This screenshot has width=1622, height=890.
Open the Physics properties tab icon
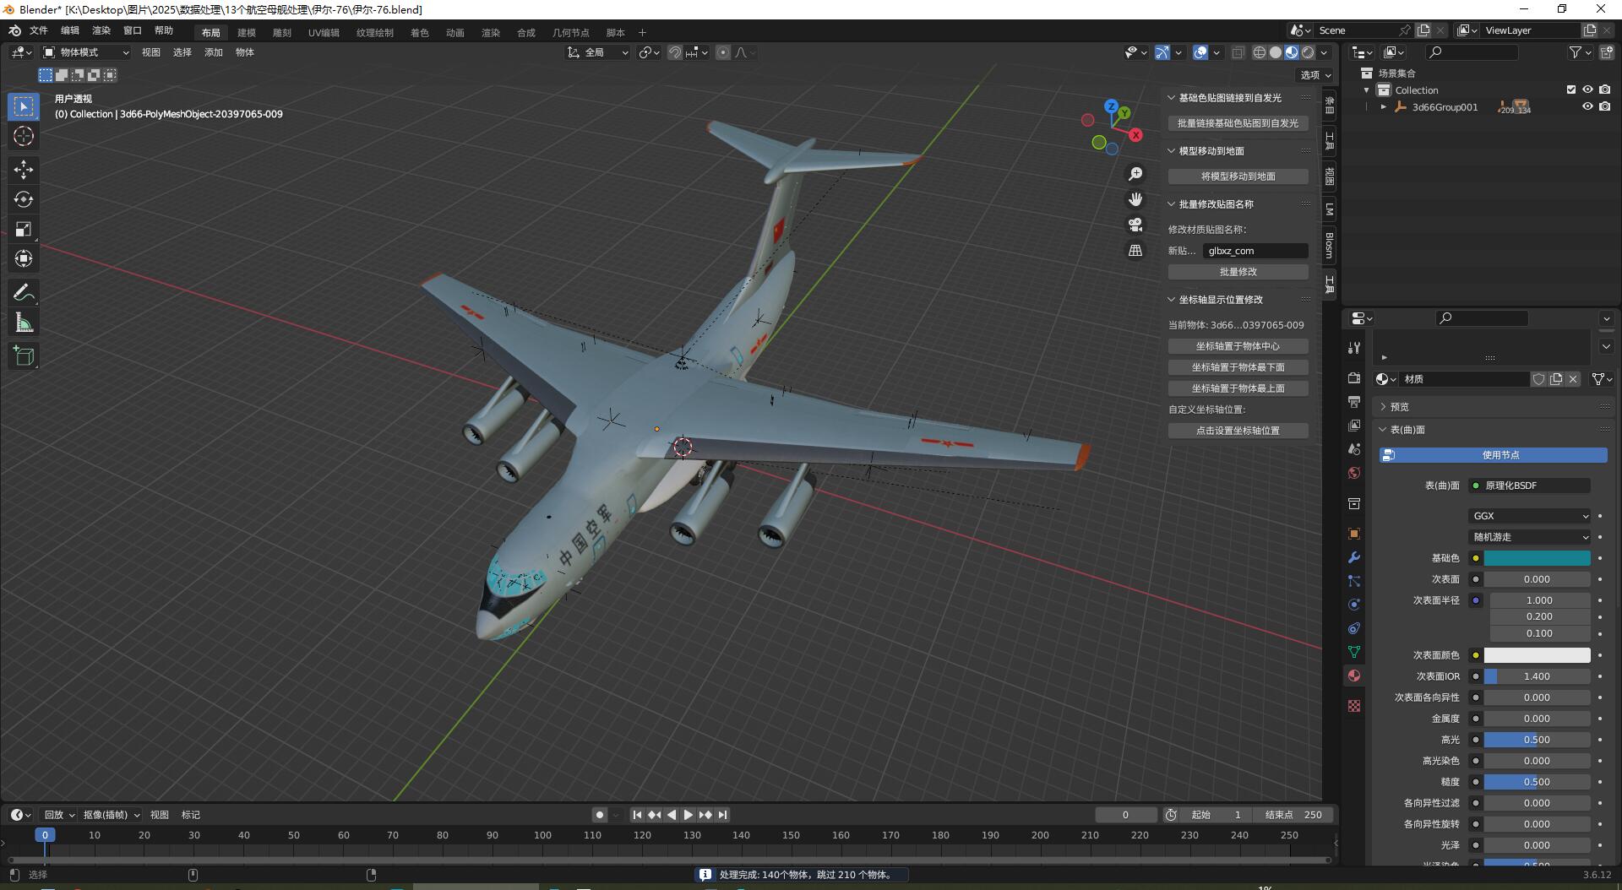(1354, 605)
